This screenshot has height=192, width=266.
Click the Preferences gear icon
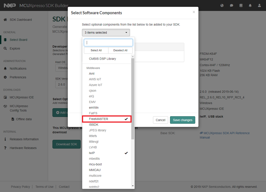pyautogui.click(x=5, y=77)
